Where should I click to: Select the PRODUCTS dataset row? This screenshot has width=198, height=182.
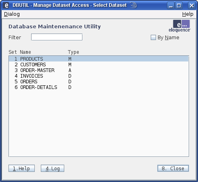[x=99, y=59]
